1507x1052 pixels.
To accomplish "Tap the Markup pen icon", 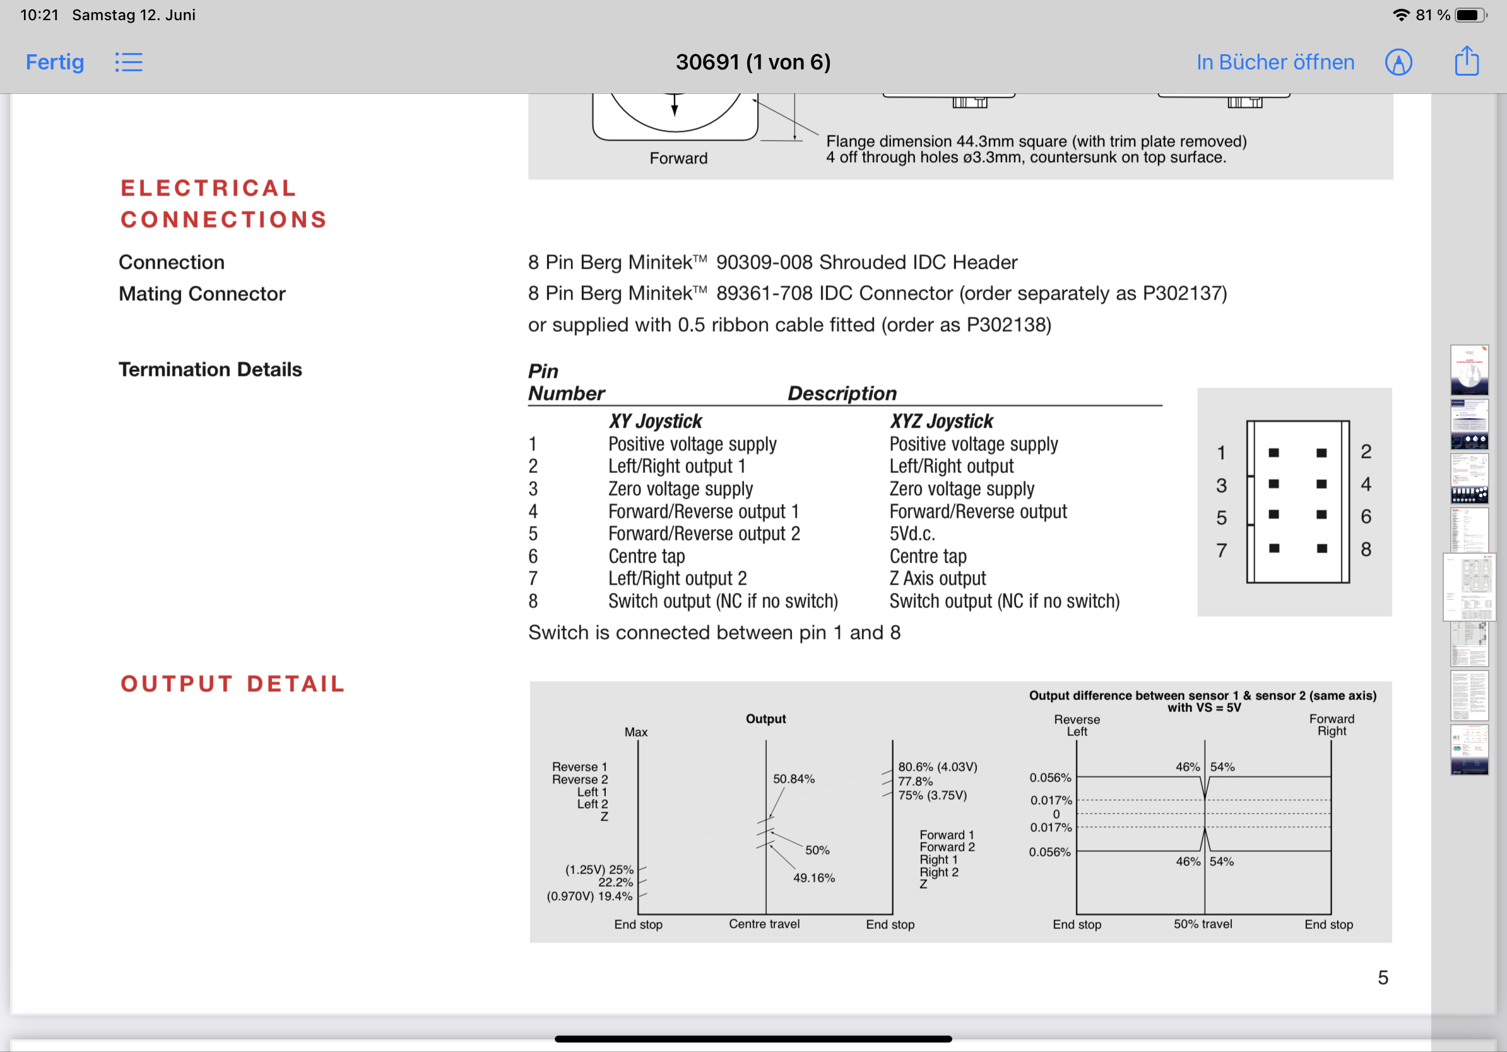I will pos(1398,62).
